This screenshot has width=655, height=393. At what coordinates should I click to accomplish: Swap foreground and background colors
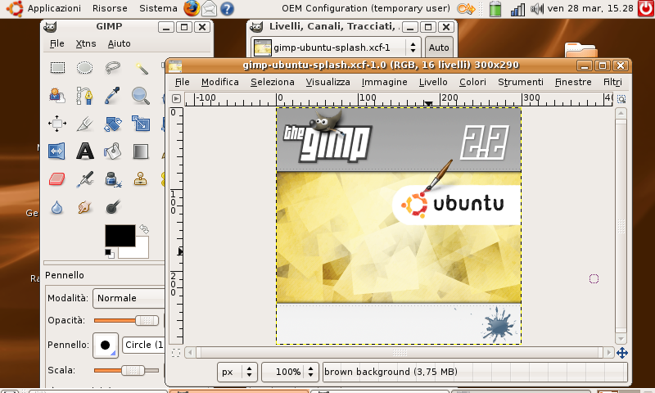[144, 229]
